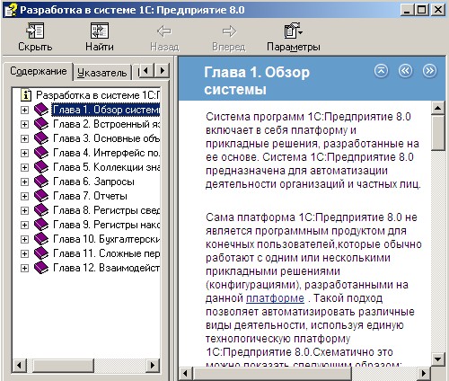The width and height of the screenshot is (449, 381).
Task: Click the Скрыть toolbar icon
Action: coord(35,31)
